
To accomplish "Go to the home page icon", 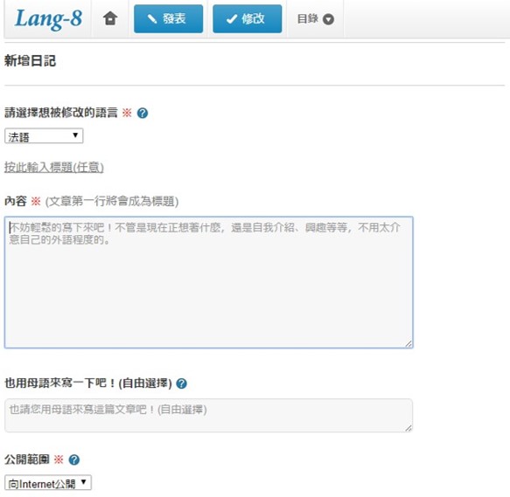I will pos(110,18).
